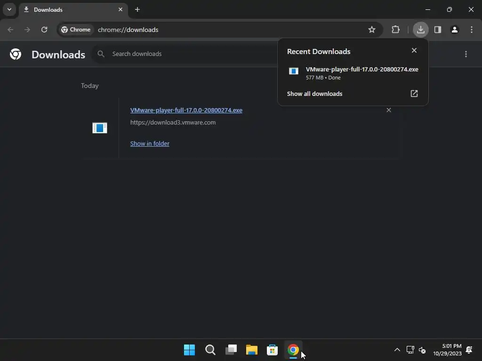
Task: Open the clock showing 5:01 PM
Action: pos(447,350)
